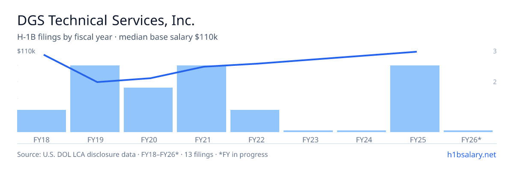
Task: Click the FY25 axis label
Action: [415, 139]
